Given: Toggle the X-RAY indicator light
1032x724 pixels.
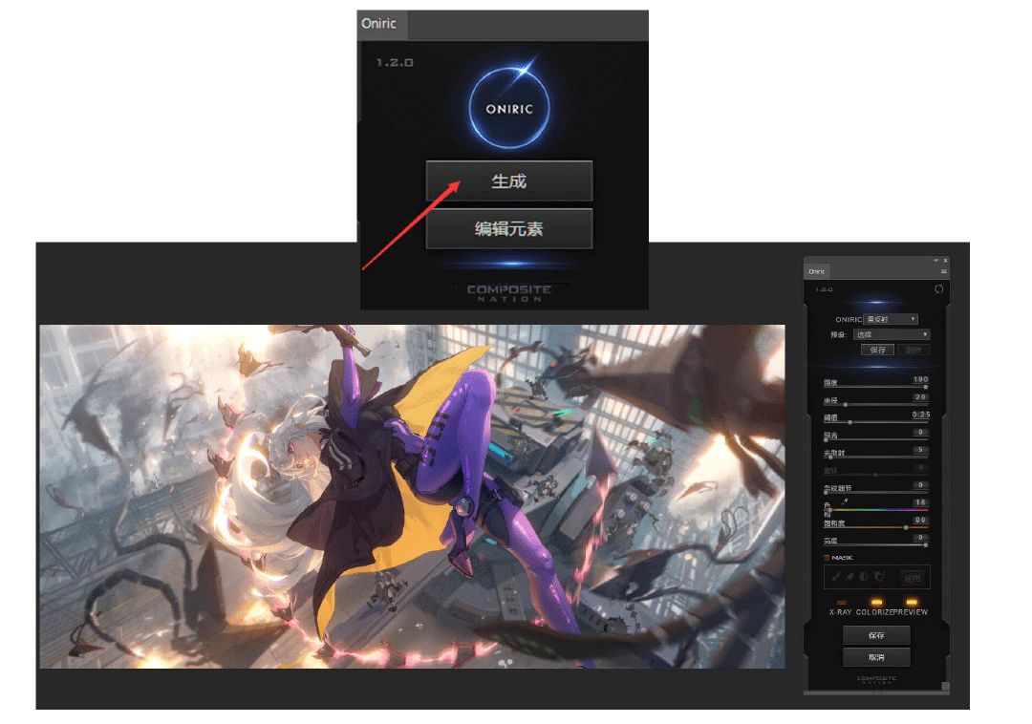Looking at the screenshot, I should 841,603.
